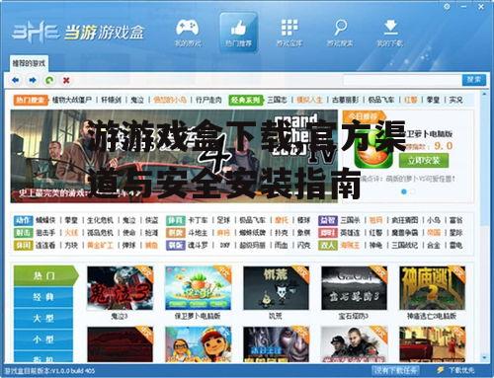Click the search text input field
The image size is (494, 378).
tap(402, 80)
